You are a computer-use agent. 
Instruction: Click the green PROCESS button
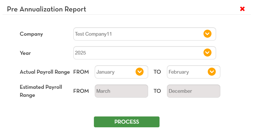[x=127, y=122]
